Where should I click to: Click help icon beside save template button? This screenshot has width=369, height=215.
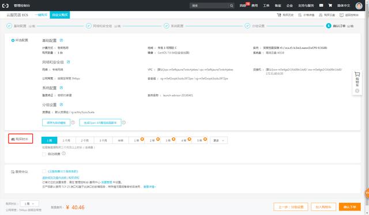click(73, 122)
